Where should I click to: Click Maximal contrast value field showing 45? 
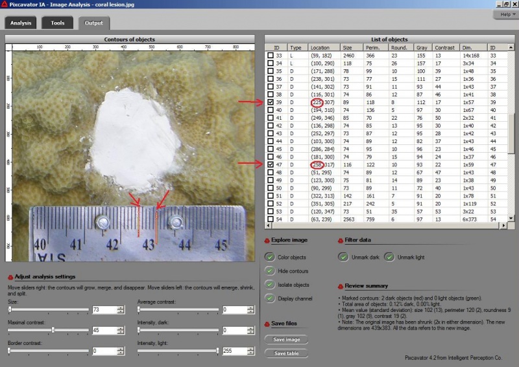tap(104, 330)
